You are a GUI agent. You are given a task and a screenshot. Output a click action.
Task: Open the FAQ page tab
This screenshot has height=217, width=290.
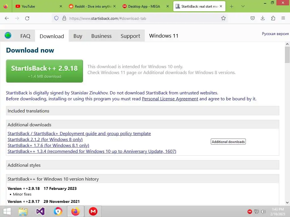[25, 36]
